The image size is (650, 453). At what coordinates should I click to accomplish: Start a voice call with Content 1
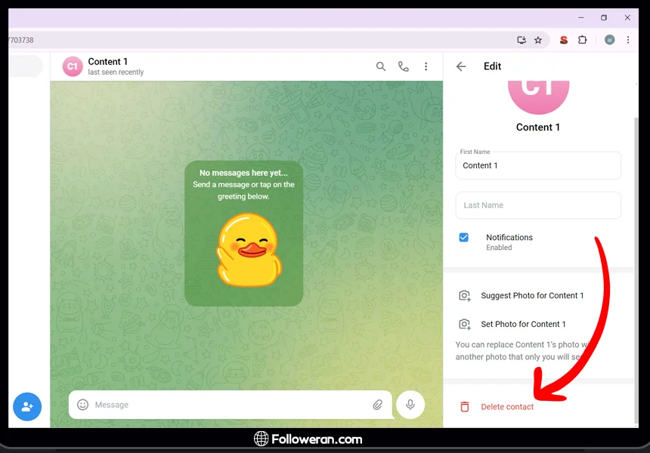click(404, 66)
